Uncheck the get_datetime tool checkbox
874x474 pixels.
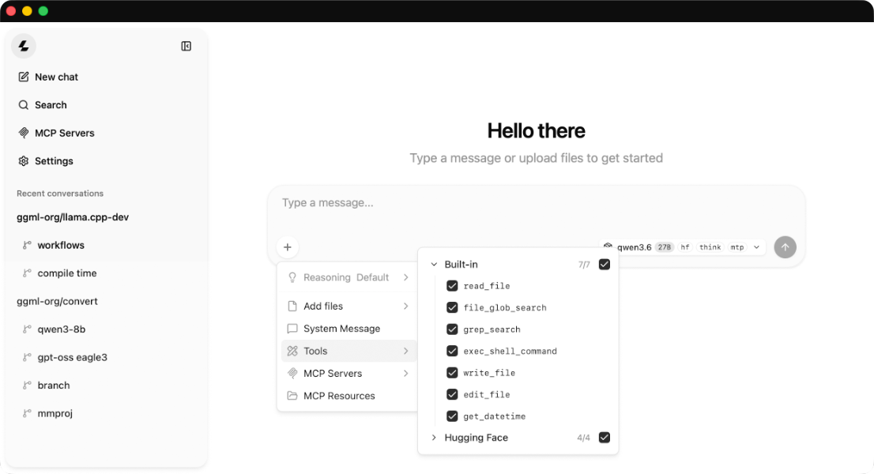[452, 416]
